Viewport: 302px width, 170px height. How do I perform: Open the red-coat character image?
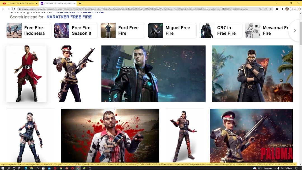coord(26,74)
